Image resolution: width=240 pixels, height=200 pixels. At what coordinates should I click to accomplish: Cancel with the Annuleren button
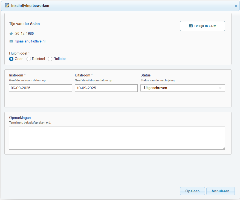click(220, 191)
